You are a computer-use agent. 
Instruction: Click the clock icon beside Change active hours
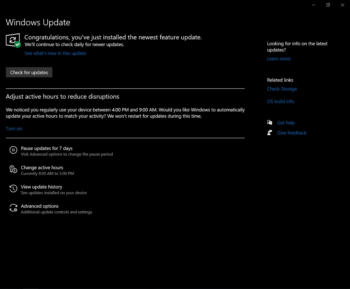point(13,169)
